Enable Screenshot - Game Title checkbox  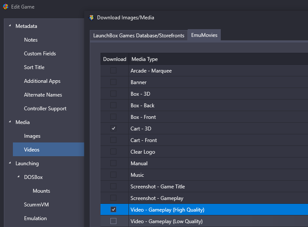pyautogui.click(x=113, y=186)
